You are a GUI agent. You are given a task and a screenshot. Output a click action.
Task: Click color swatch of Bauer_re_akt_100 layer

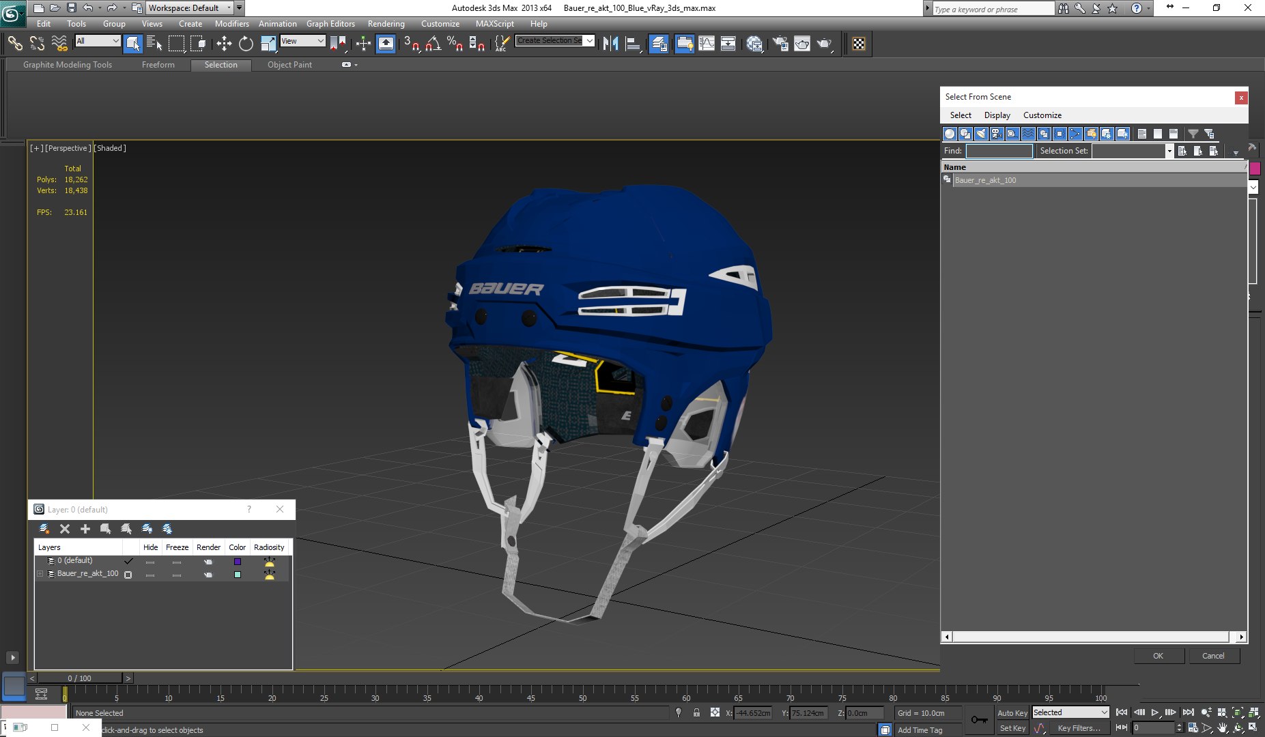click(x=237, y=575)
